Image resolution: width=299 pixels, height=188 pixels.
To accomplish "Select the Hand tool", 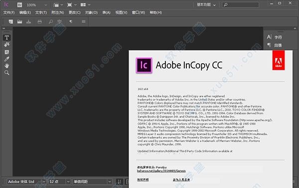I will tap(7, 66).
